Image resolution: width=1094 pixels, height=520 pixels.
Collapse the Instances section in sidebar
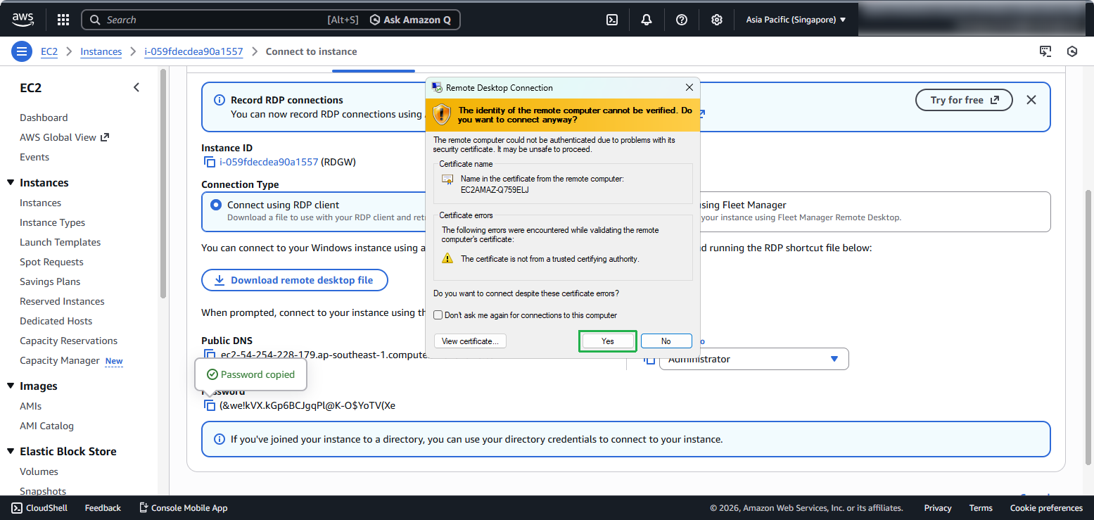click(11, 183)
